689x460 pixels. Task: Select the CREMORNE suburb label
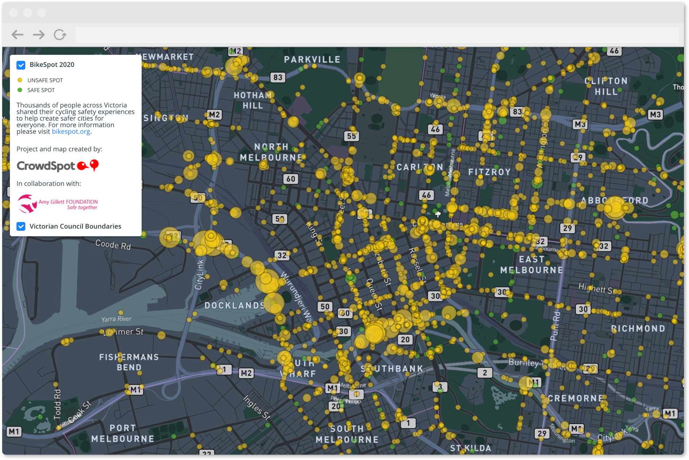point(575,398)
